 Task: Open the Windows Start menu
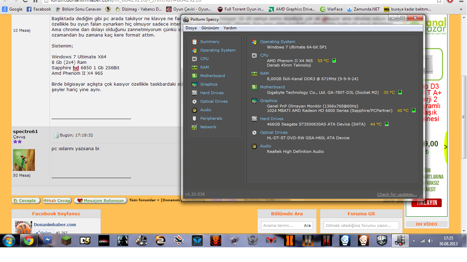[8, 241]
